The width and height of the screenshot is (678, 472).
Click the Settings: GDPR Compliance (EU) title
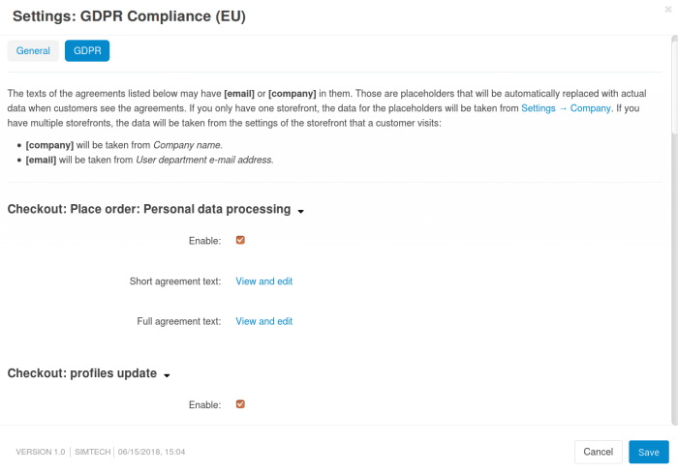(128, 15)
